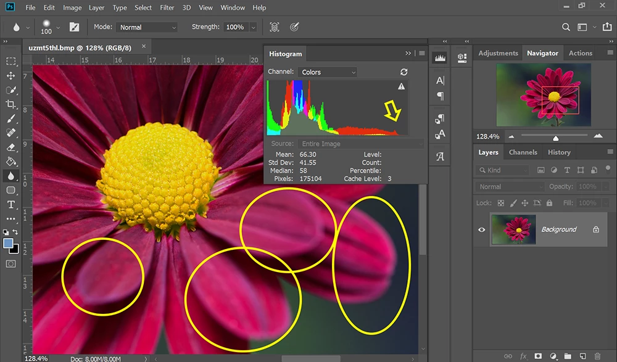Click the Navigator zoom out mountain icon
This screenshot has width=617, height=362.
point(511,136)
